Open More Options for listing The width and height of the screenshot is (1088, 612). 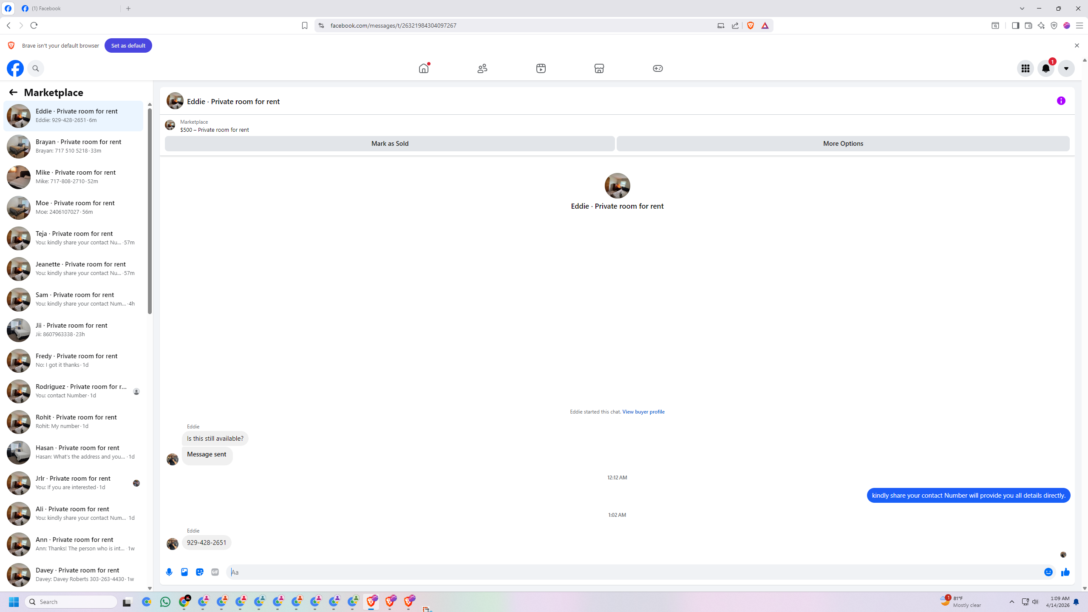click(x=843, y=144)
